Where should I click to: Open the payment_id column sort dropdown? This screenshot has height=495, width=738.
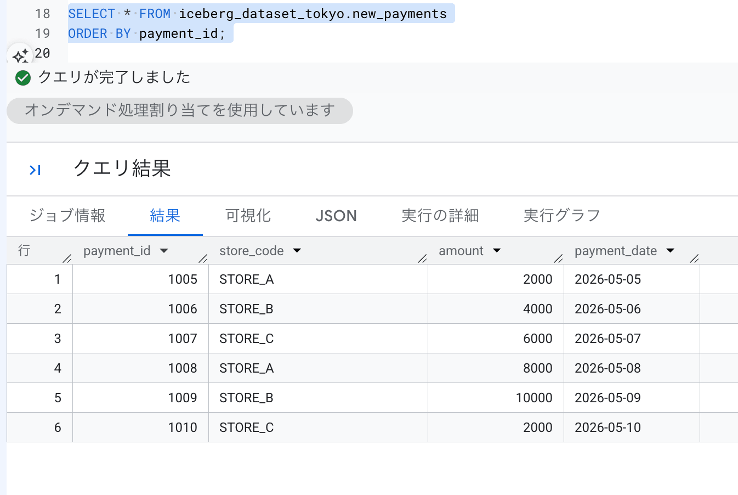(164, 251)
